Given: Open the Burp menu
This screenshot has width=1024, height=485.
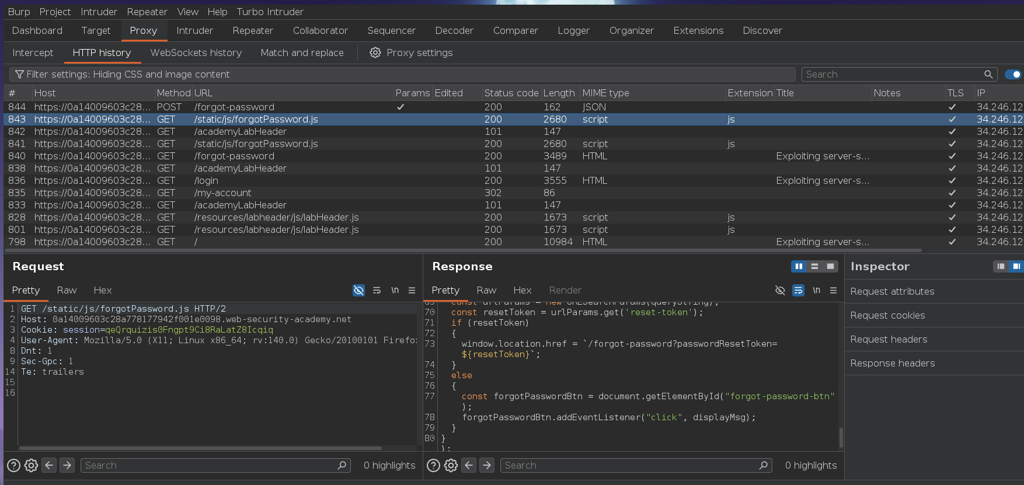Looking at the screenshot, I should pyautogui.click(x=19, y=12).
